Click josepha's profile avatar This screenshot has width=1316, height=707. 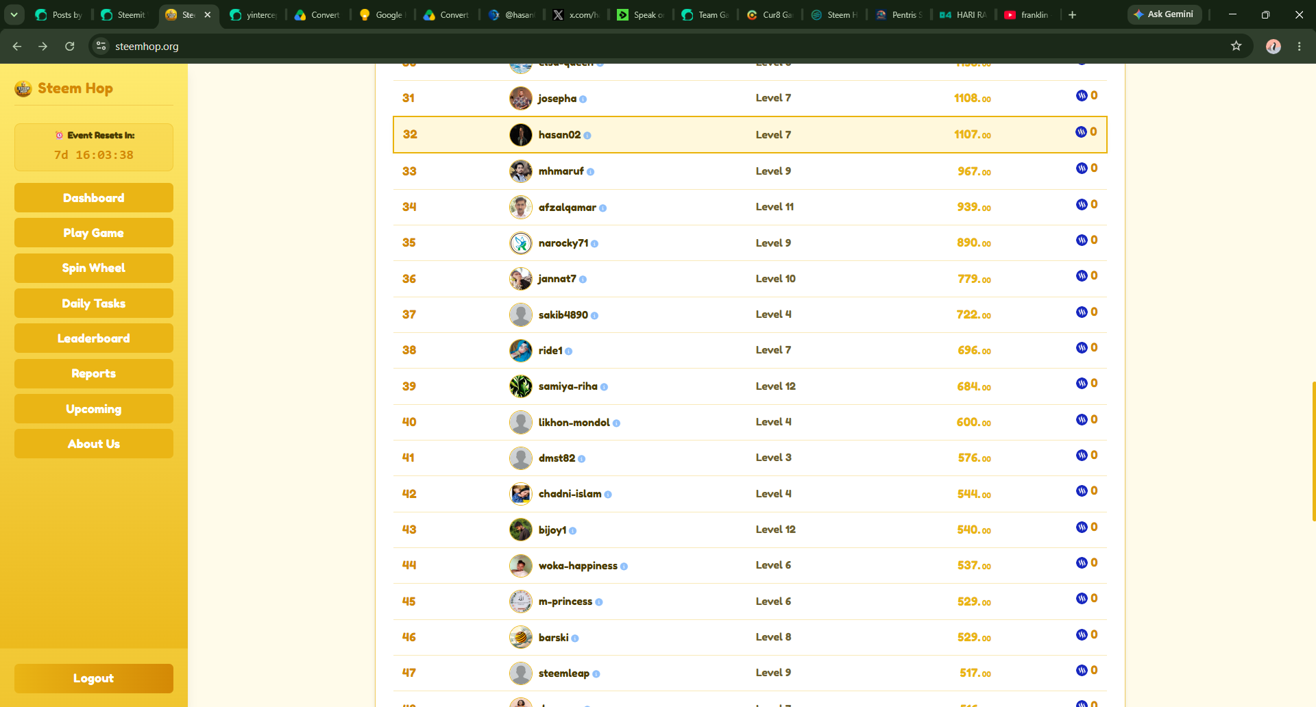point(521,99)
